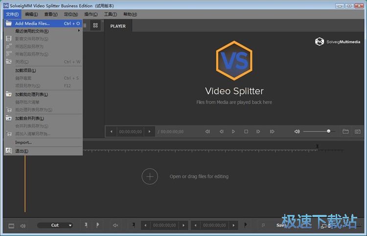The height and width of the screenshot is (236, 367).
Task: Switch to the grid view icon
Action: point(95,25)
